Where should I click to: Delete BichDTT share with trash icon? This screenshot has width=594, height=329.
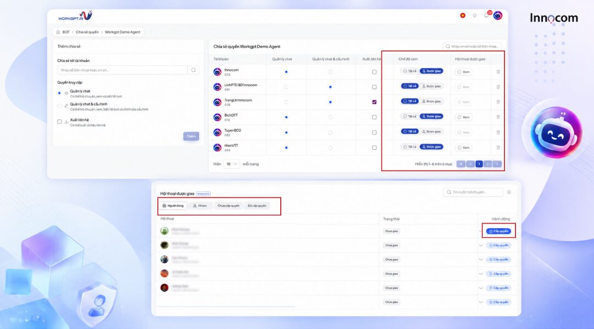[x=498, y=117]
